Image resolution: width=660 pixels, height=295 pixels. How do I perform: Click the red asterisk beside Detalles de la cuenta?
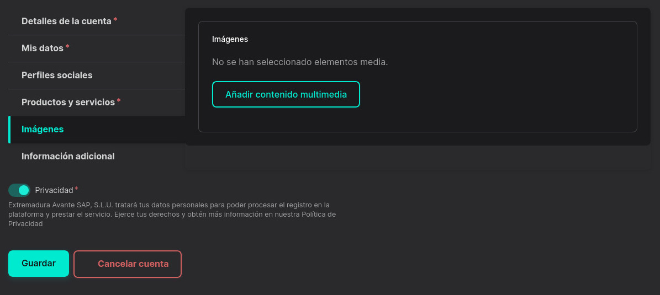point(115,20)
